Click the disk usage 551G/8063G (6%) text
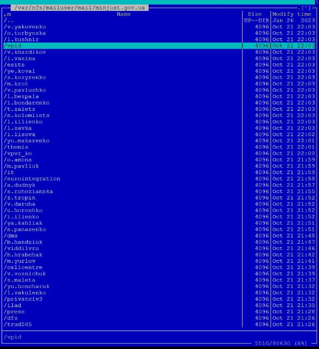Screen dimensions: 319x349 pyautogui.click(x=281, y=343)
